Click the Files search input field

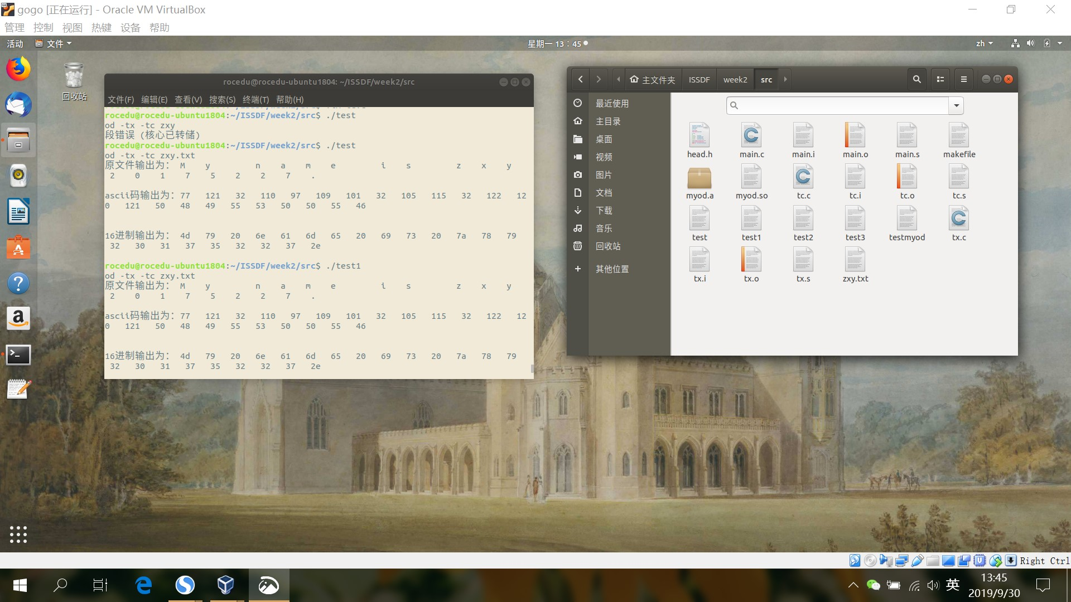click(x=838, y=105)
